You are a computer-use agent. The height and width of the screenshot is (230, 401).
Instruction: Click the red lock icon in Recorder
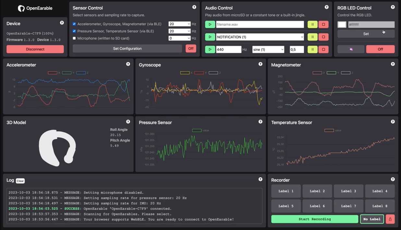pos(390,219)
